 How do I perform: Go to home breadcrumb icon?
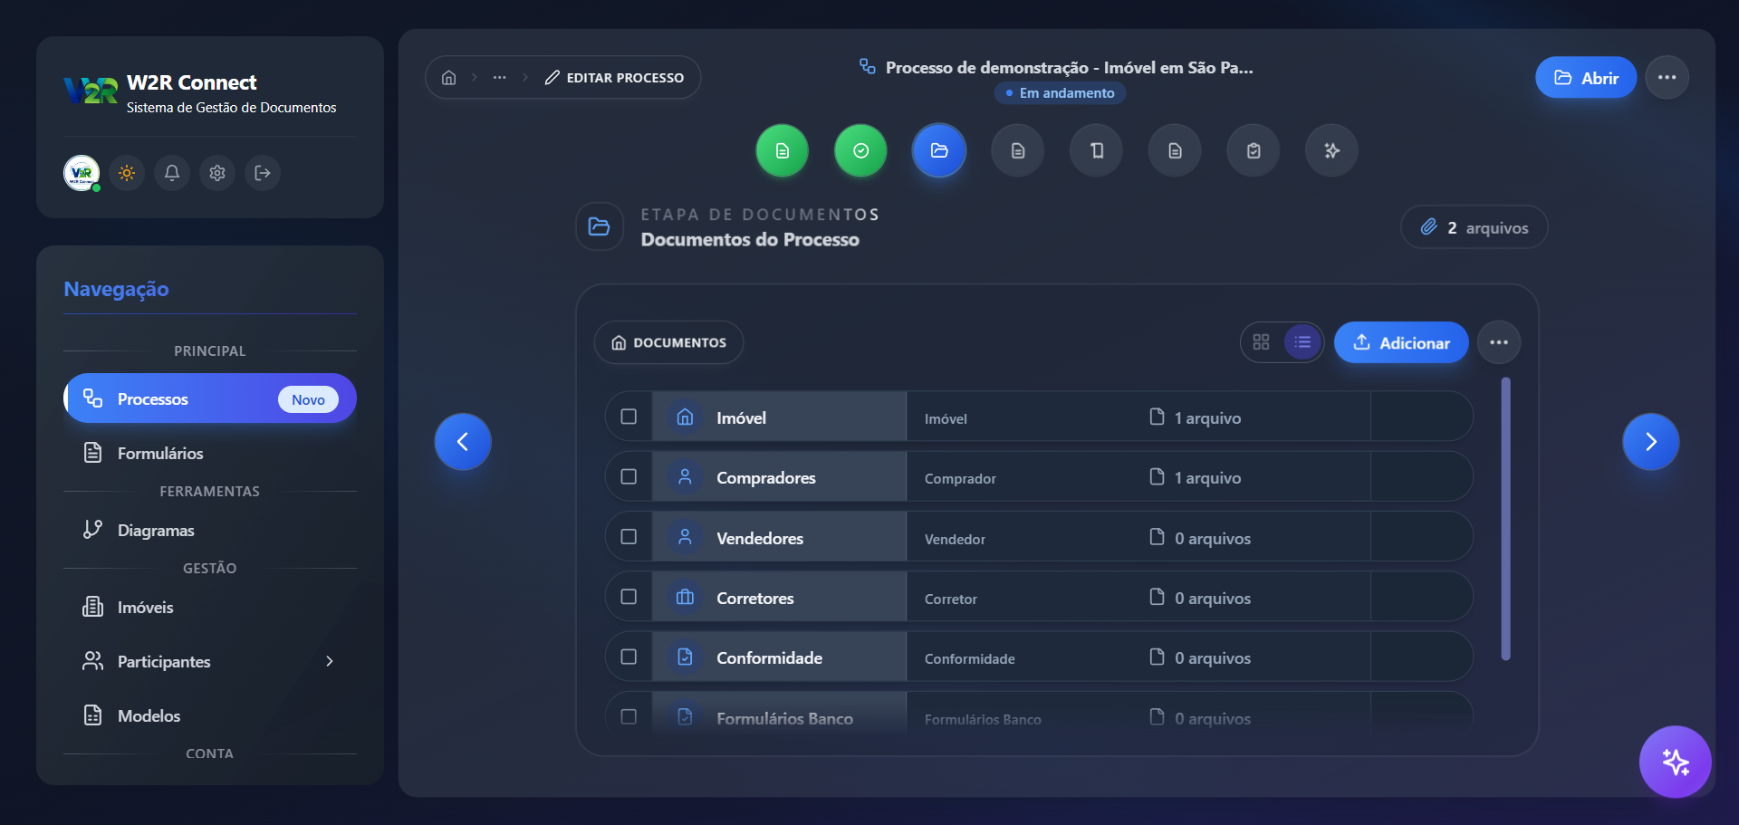coord(448,78)
